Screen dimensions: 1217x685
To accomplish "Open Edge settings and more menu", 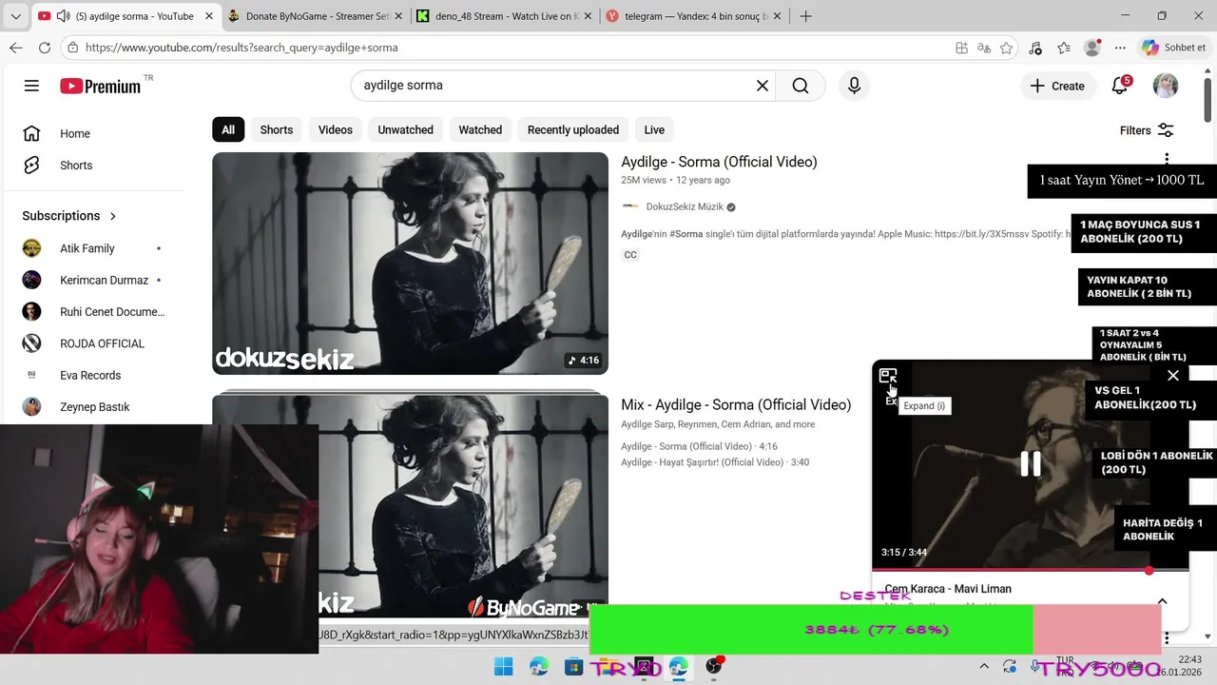I will [x=1120, y=48].
